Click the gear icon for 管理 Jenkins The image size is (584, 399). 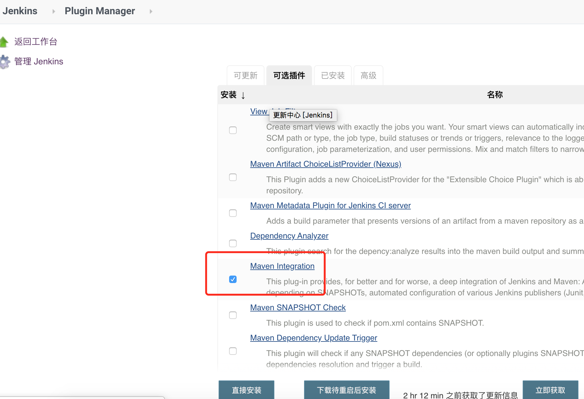pyautogui.click(x=4, y=62)
